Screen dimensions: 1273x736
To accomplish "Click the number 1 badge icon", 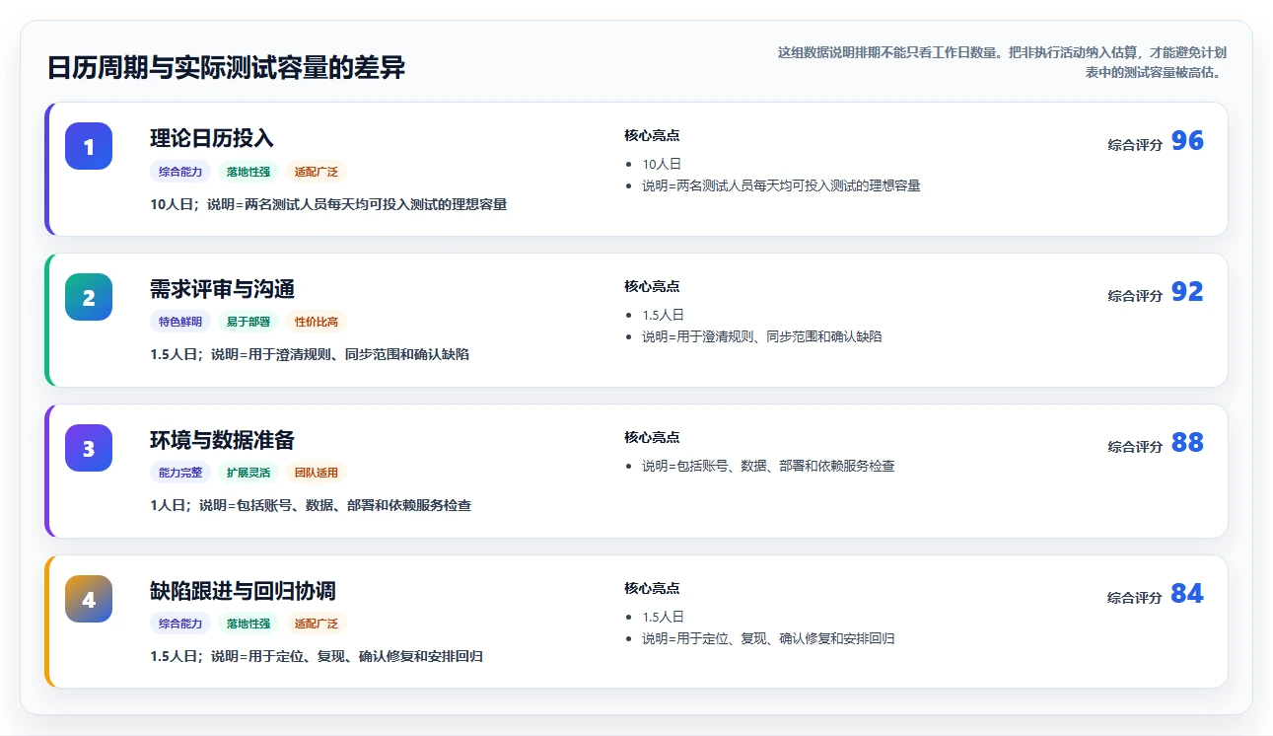I will pyautogui.click(x=89, y=146).
